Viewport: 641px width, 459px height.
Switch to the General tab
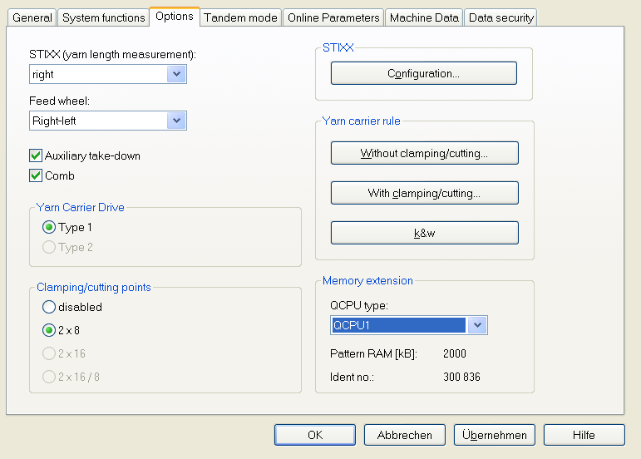pos(32,17)
